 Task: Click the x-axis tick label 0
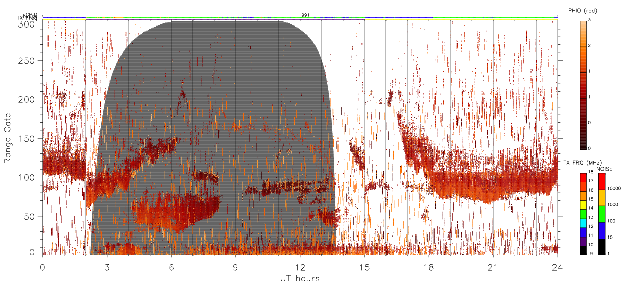(x=42, y=267)
